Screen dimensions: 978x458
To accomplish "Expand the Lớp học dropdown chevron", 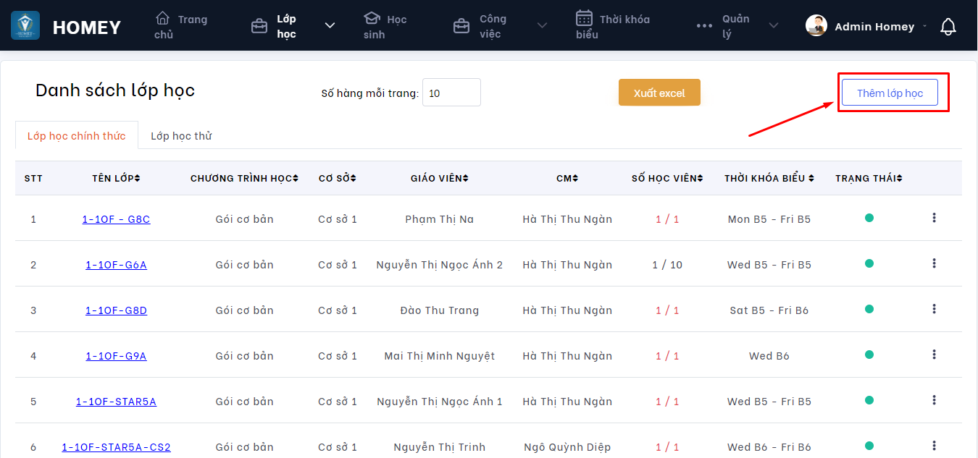I will (330, 26).
